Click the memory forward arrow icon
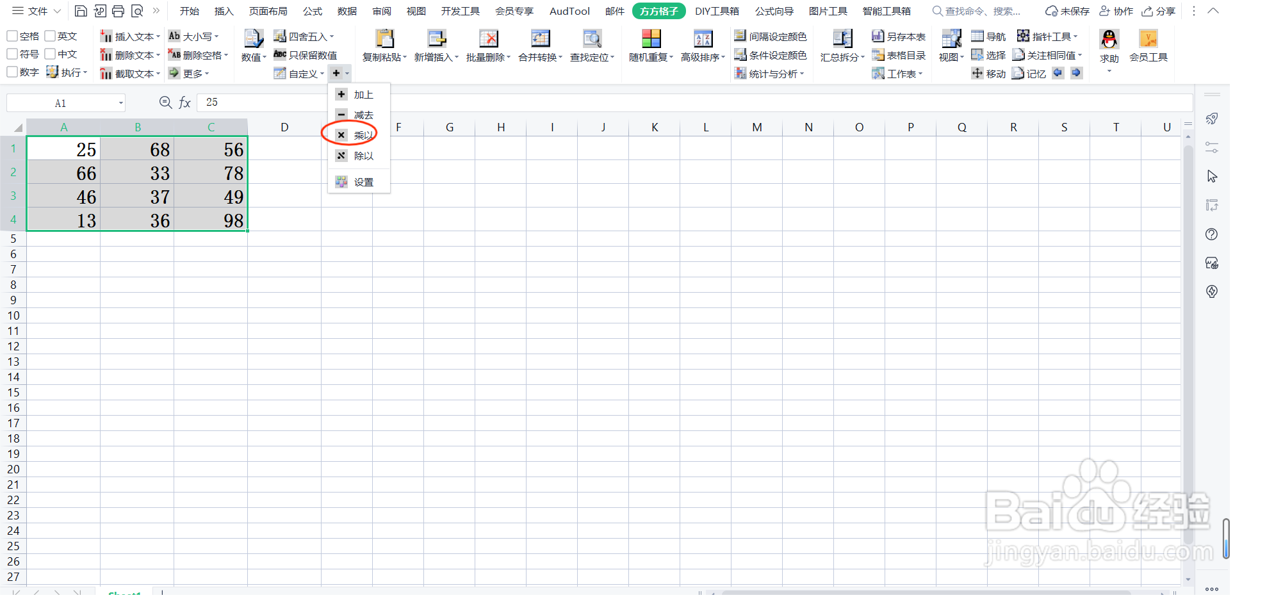The image size is (1283, 595). pyautogui.click(x=1076, y=73)
